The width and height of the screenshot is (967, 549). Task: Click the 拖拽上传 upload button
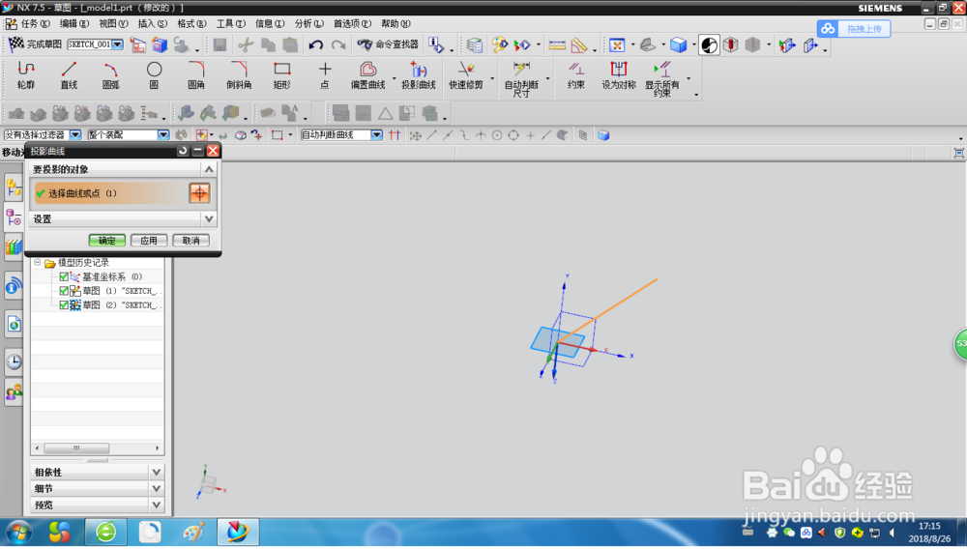[854, 28]
